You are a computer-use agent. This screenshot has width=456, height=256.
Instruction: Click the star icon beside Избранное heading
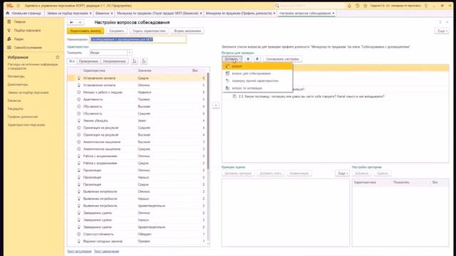(58, 57)
